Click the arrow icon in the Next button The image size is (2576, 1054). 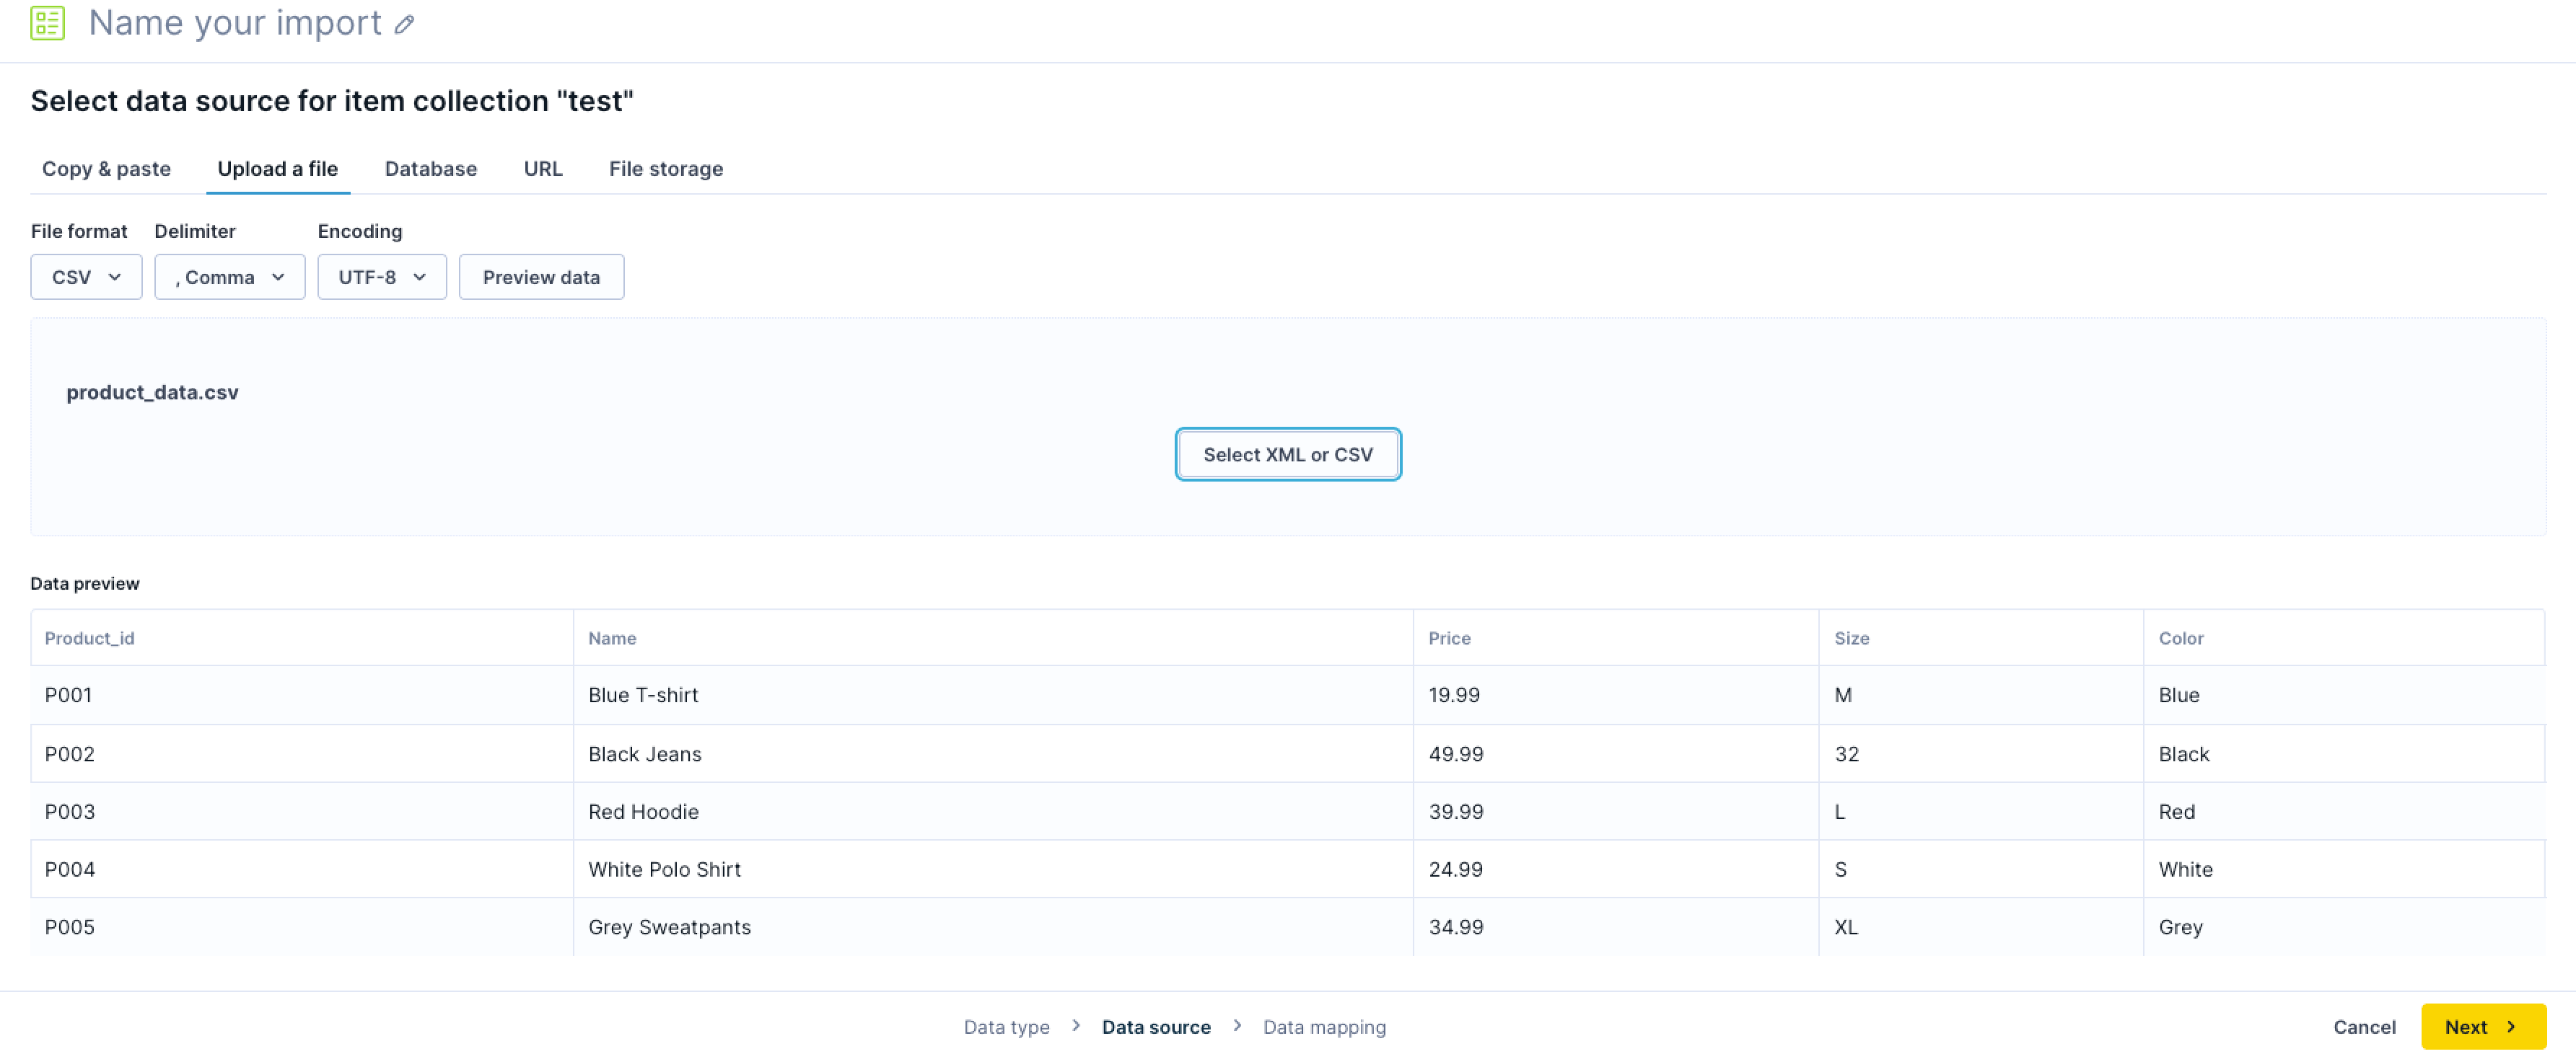[2510, 1026]
